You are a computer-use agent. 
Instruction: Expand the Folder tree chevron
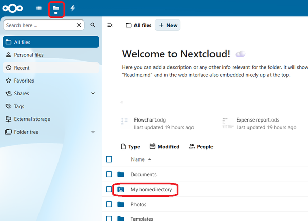pyautogui.click(x=93, y=132)
